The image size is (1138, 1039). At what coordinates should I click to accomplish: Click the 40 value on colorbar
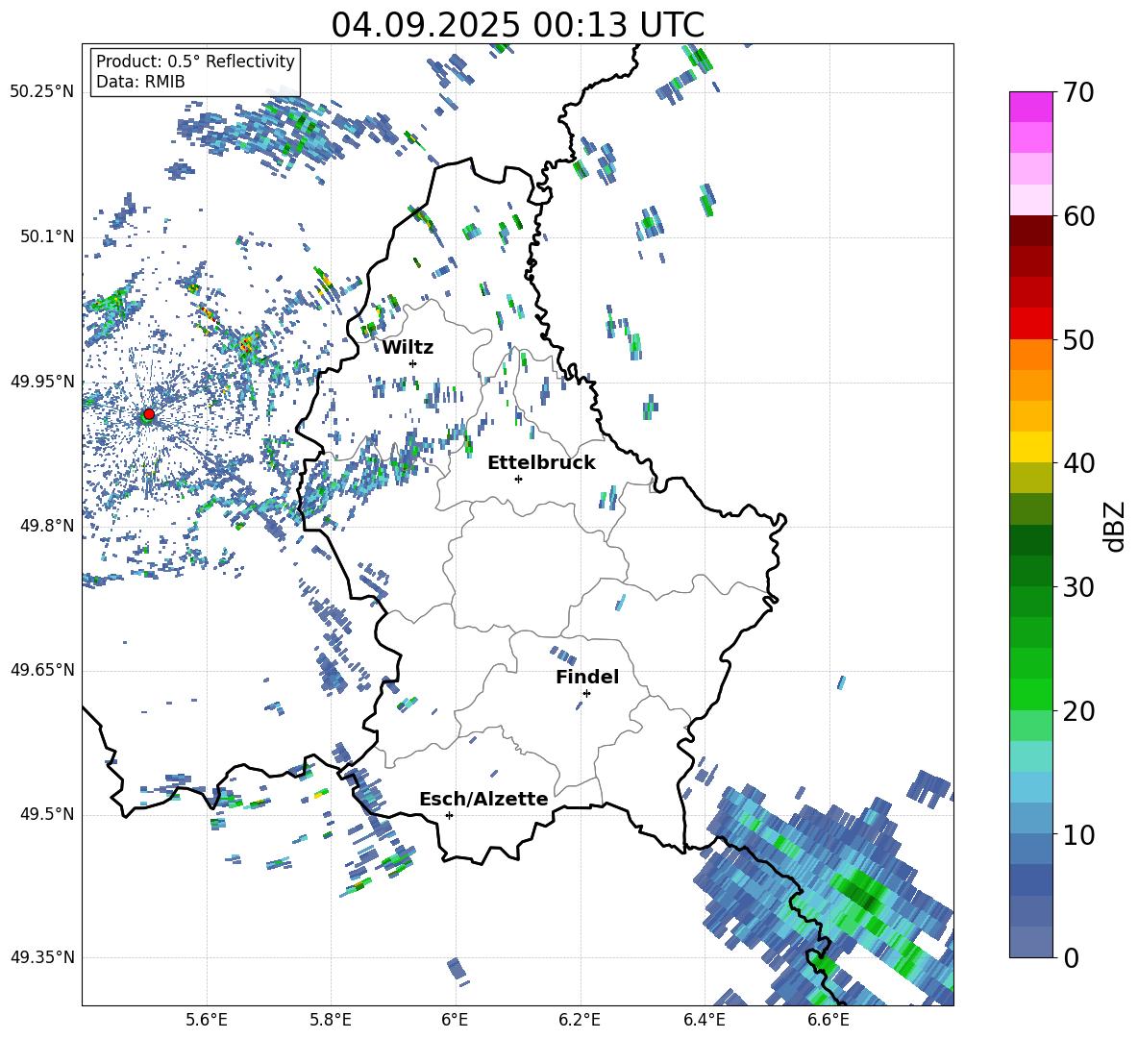pyautogui.click(x=1078, y=463)
